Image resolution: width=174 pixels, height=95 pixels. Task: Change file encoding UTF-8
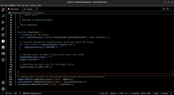[x=121, y=93]
